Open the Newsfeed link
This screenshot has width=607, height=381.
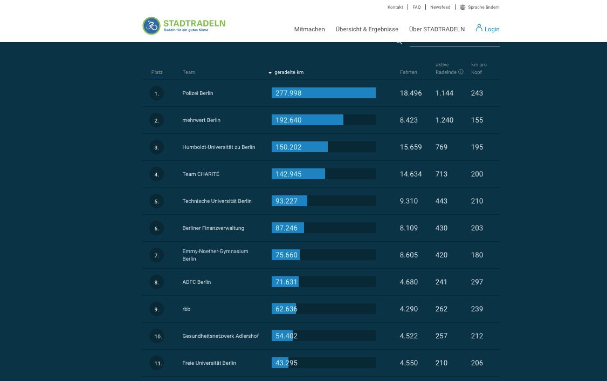(x=440, y=8)
